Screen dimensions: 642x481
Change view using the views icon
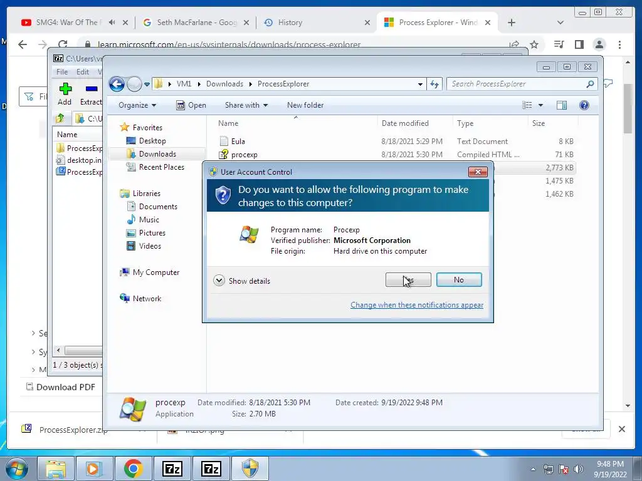[x=527, y=105]
